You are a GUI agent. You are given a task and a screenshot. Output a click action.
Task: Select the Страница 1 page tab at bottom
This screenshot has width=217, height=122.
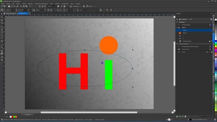[x=28, y=115]
